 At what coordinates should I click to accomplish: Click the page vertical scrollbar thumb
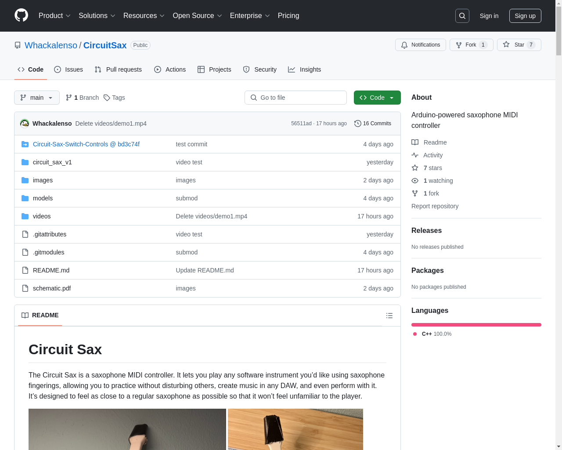[558, 32]
